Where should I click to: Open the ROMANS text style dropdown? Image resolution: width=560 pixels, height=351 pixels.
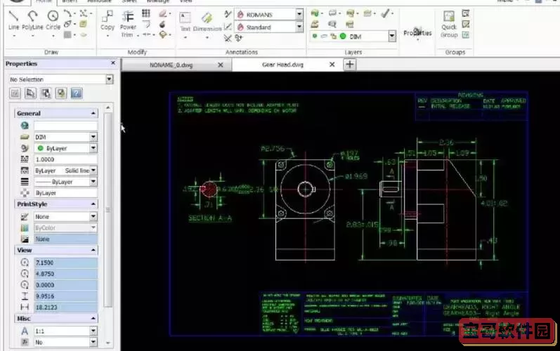click(299, 14)
